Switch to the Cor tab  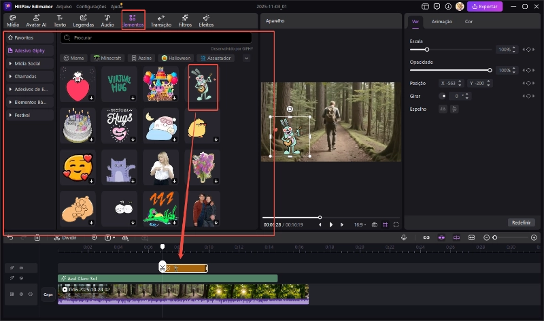pos(469,22)
